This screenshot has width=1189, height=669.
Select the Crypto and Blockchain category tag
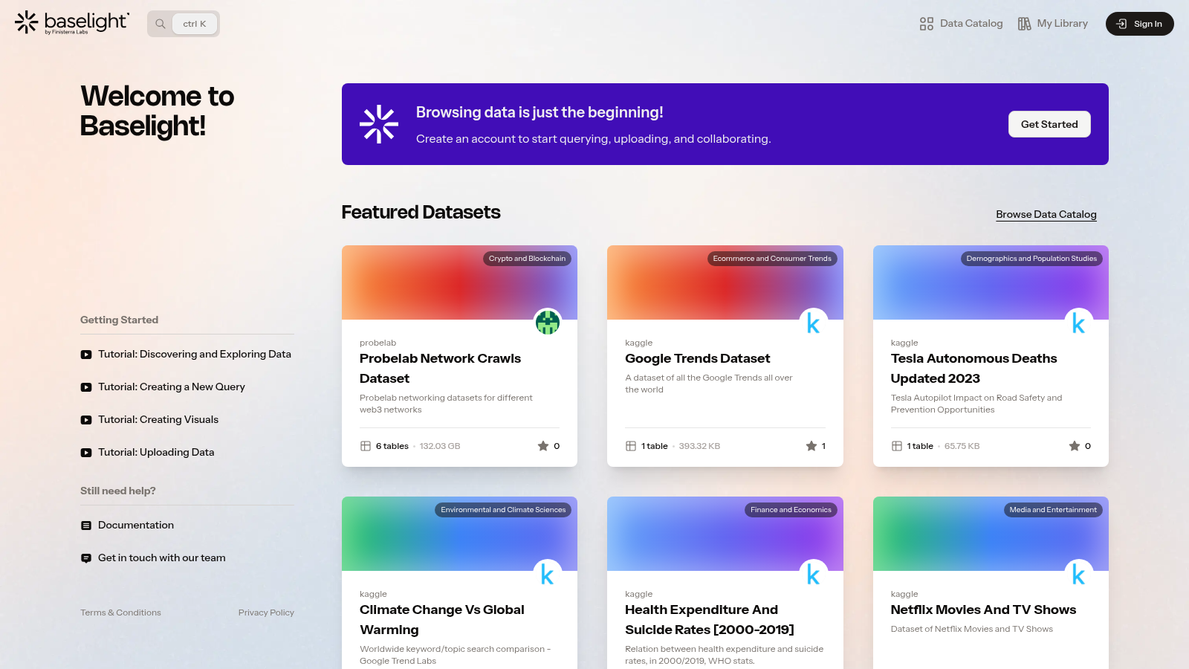click(527, 259)
